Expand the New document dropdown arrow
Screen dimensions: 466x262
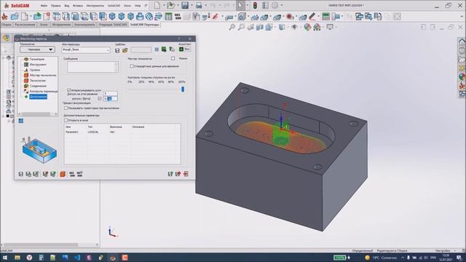tap(164, 5)
